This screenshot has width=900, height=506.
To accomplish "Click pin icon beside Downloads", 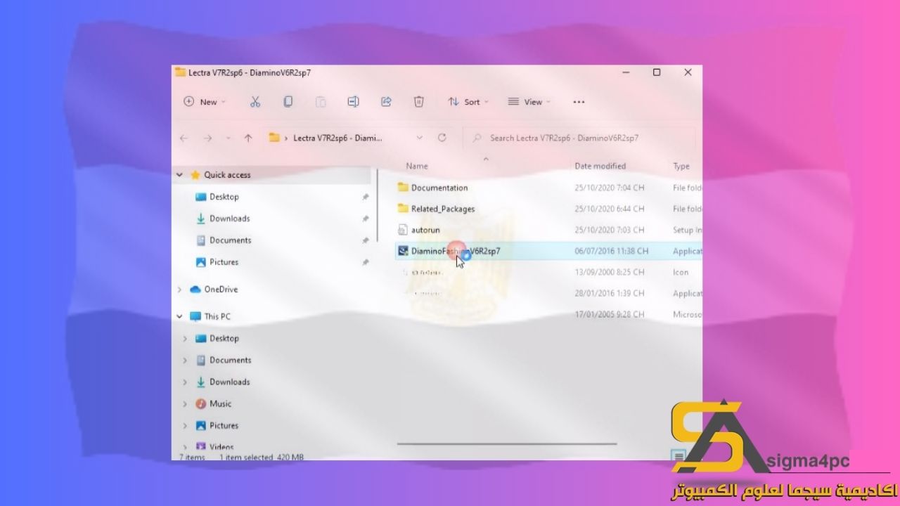I will [366, 219].
